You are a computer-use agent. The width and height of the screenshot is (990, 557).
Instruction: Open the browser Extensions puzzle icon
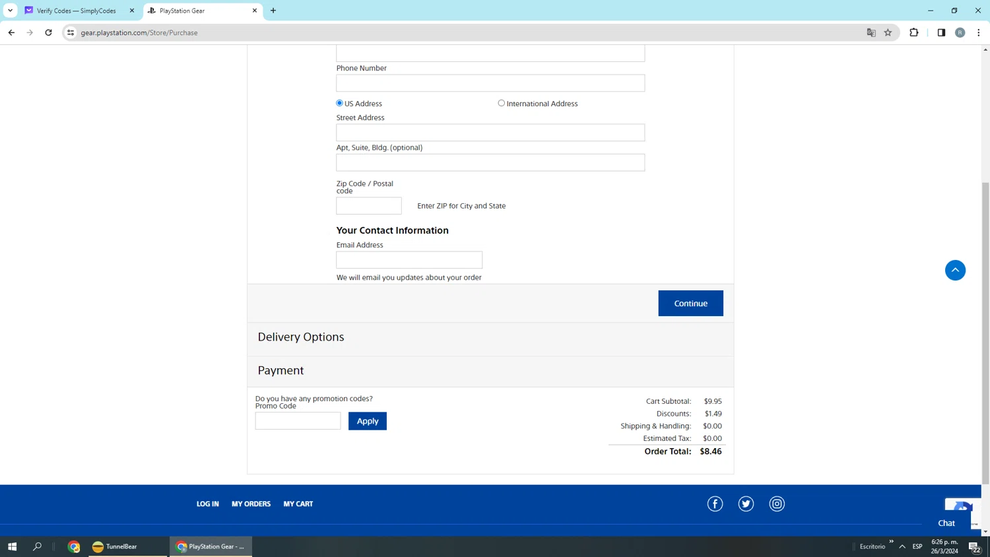point(913,32)
